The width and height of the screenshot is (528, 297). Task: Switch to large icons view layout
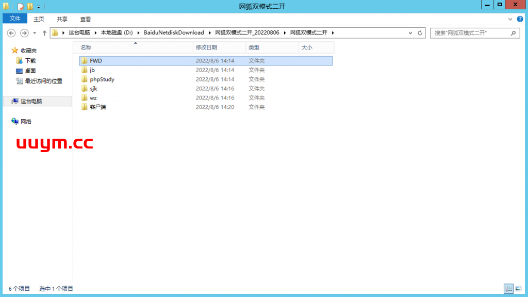coord(517,289)
